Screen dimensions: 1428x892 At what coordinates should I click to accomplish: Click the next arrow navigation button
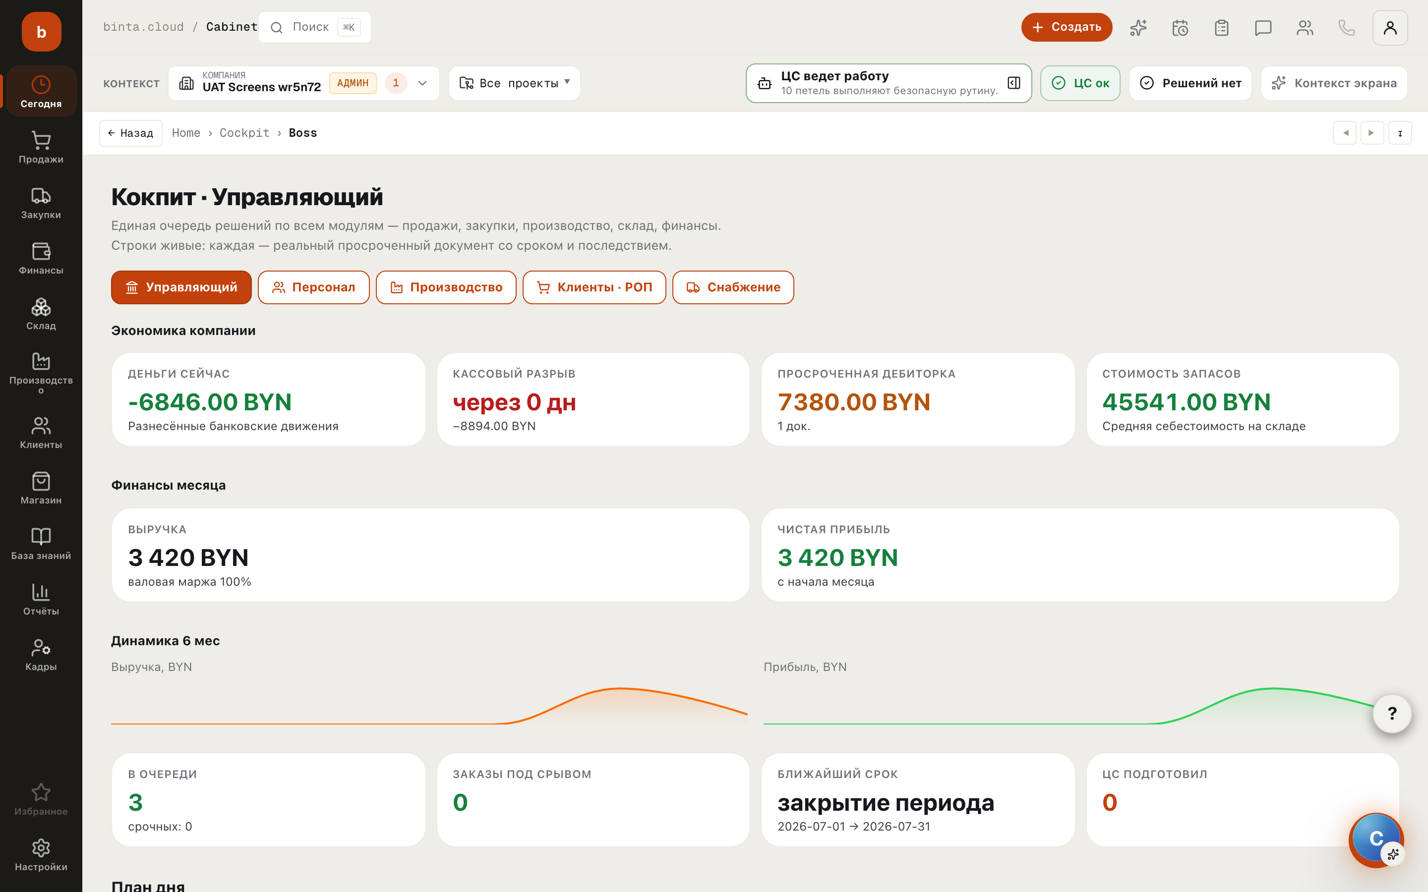pos(1372,133)
